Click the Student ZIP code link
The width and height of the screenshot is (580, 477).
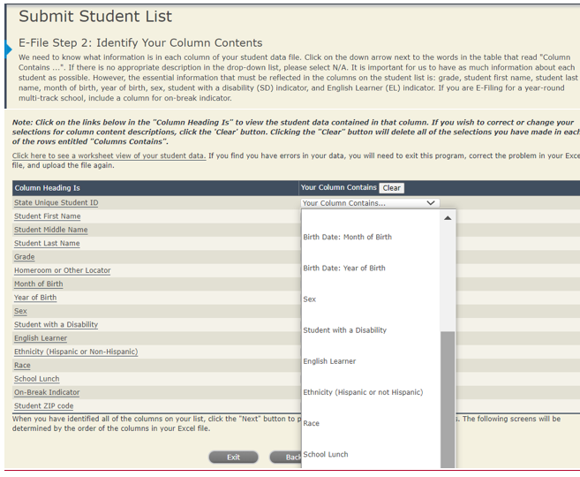(x=44, y=406)
